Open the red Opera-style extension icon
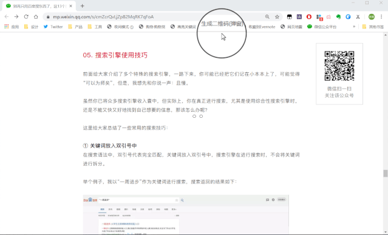388x235 pixels. coord(309,17)
